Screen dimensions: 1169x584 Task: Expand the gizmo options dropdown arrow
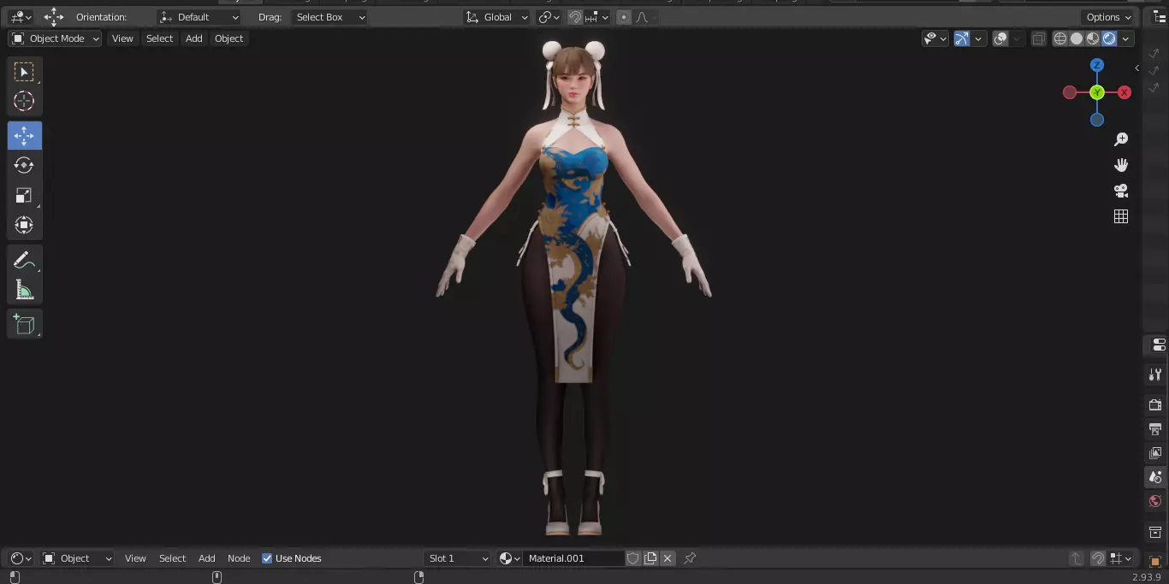[x=976, y=38]
